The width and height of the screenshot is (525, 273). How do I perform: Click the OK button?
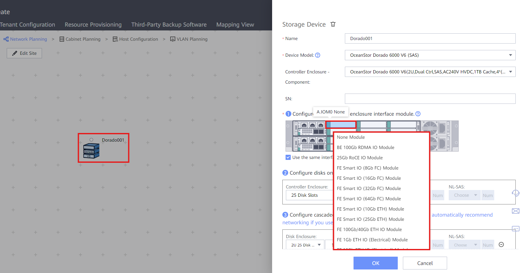click(376, 263)
